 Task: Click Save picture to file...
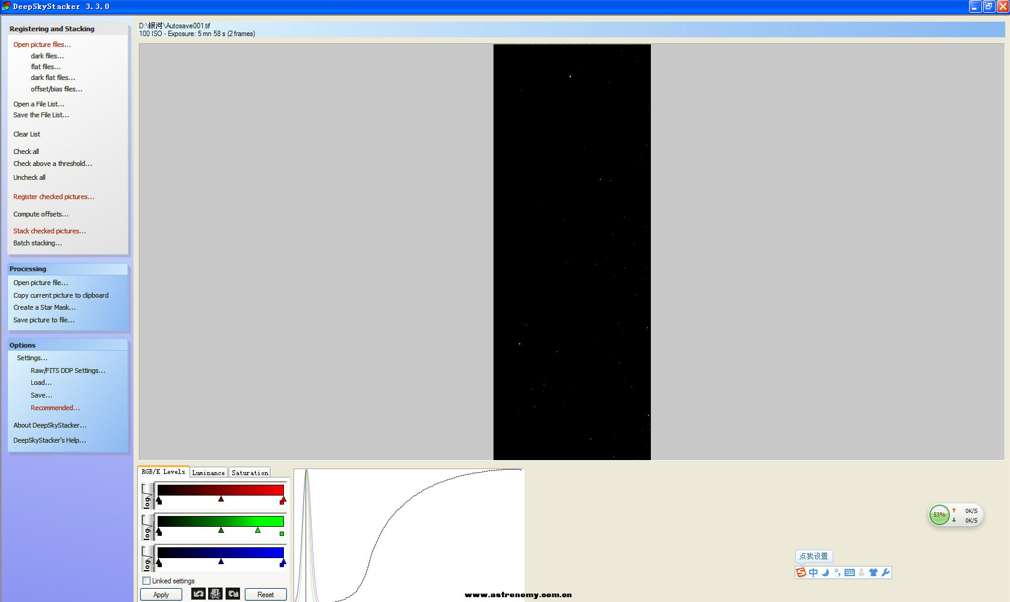pyautogui.click(x=44, y=320)
